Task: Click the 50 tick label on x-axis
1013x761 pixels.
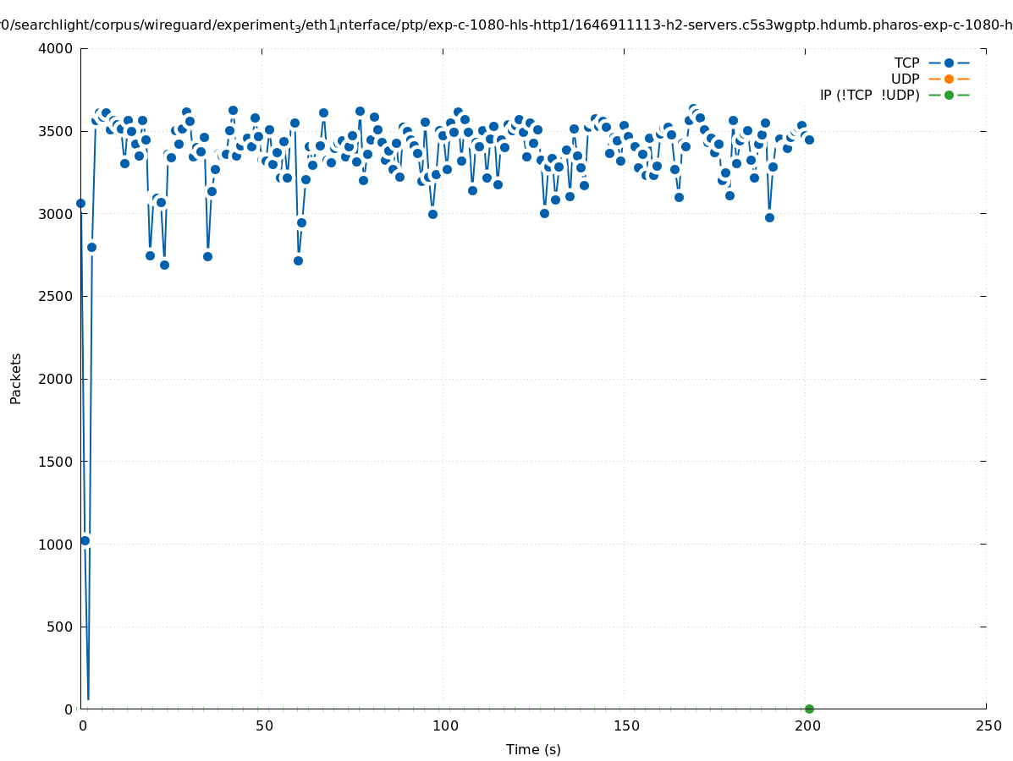Action: (x=265, y=725)
